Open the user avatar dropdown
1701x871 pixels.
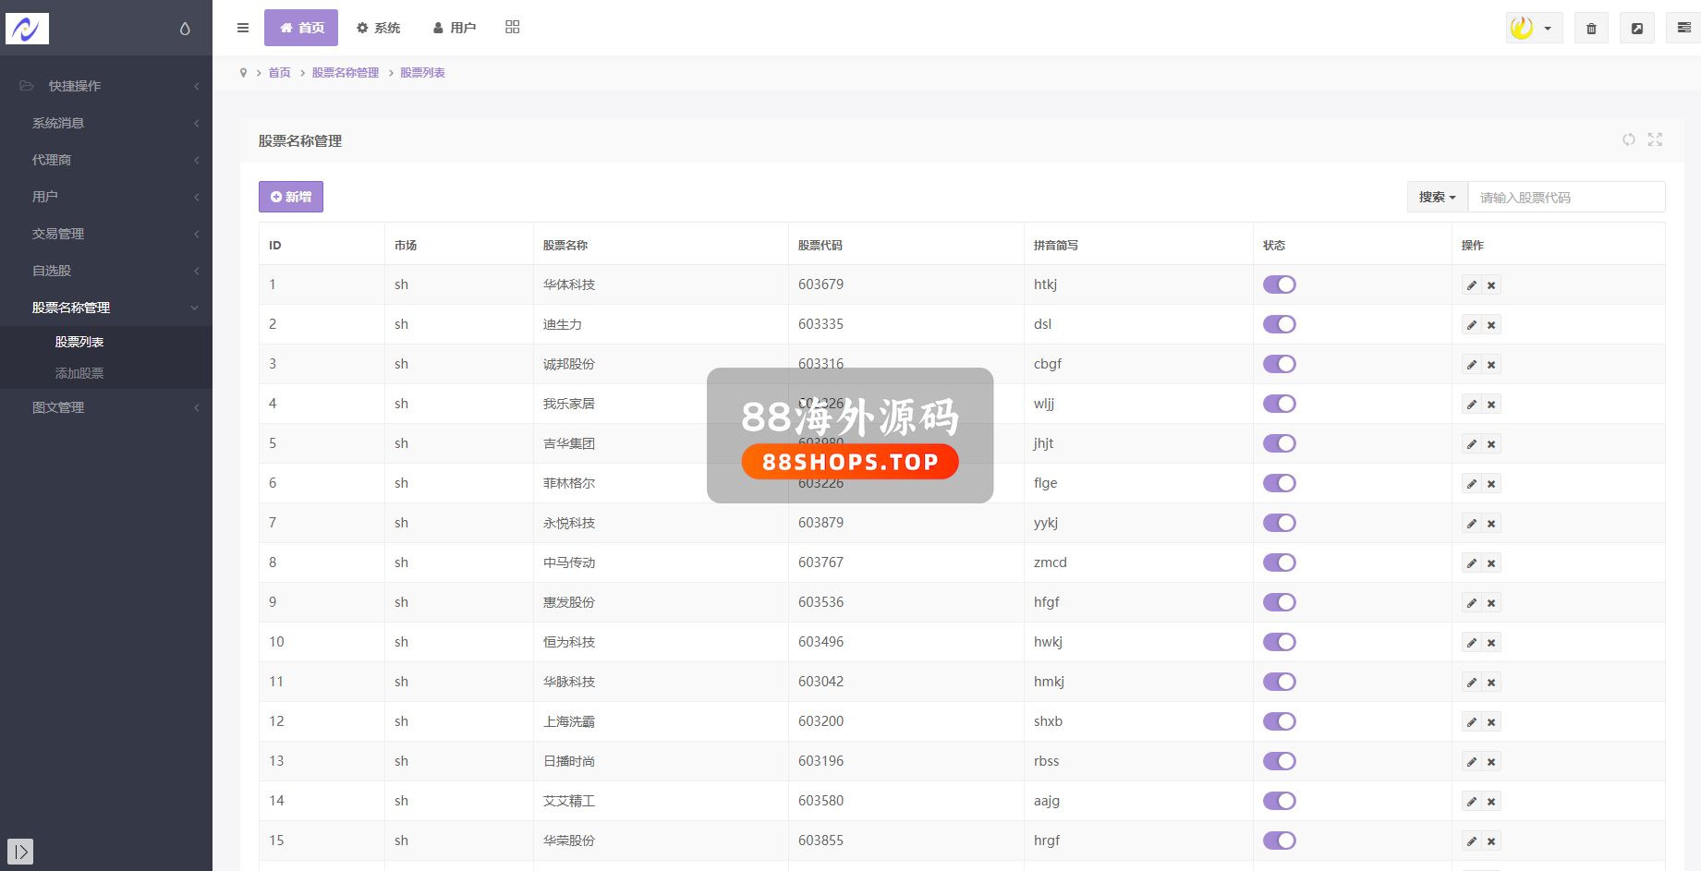tap(1533, 29)
